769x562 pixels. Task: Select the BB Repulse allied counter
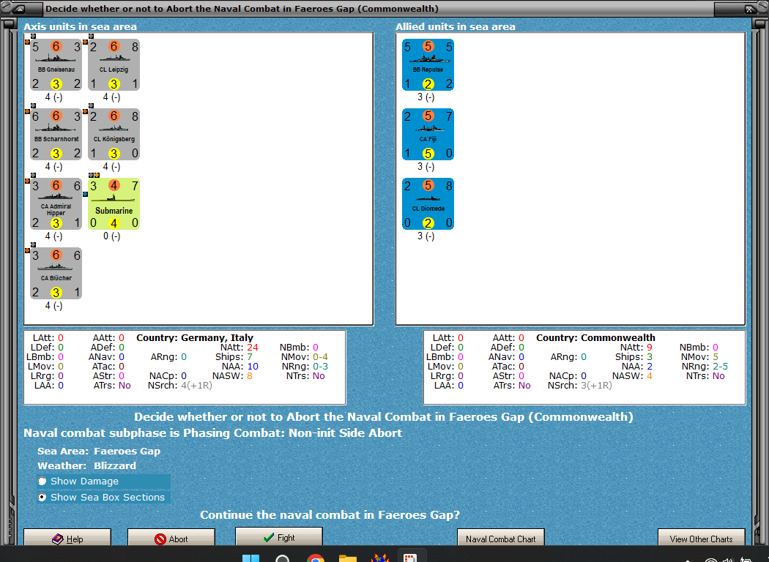428,64
